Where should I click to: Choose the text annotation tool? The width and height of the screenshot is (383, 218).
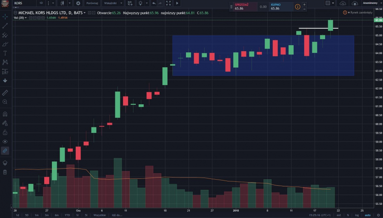pyautogui.click(x=5, y=53)
